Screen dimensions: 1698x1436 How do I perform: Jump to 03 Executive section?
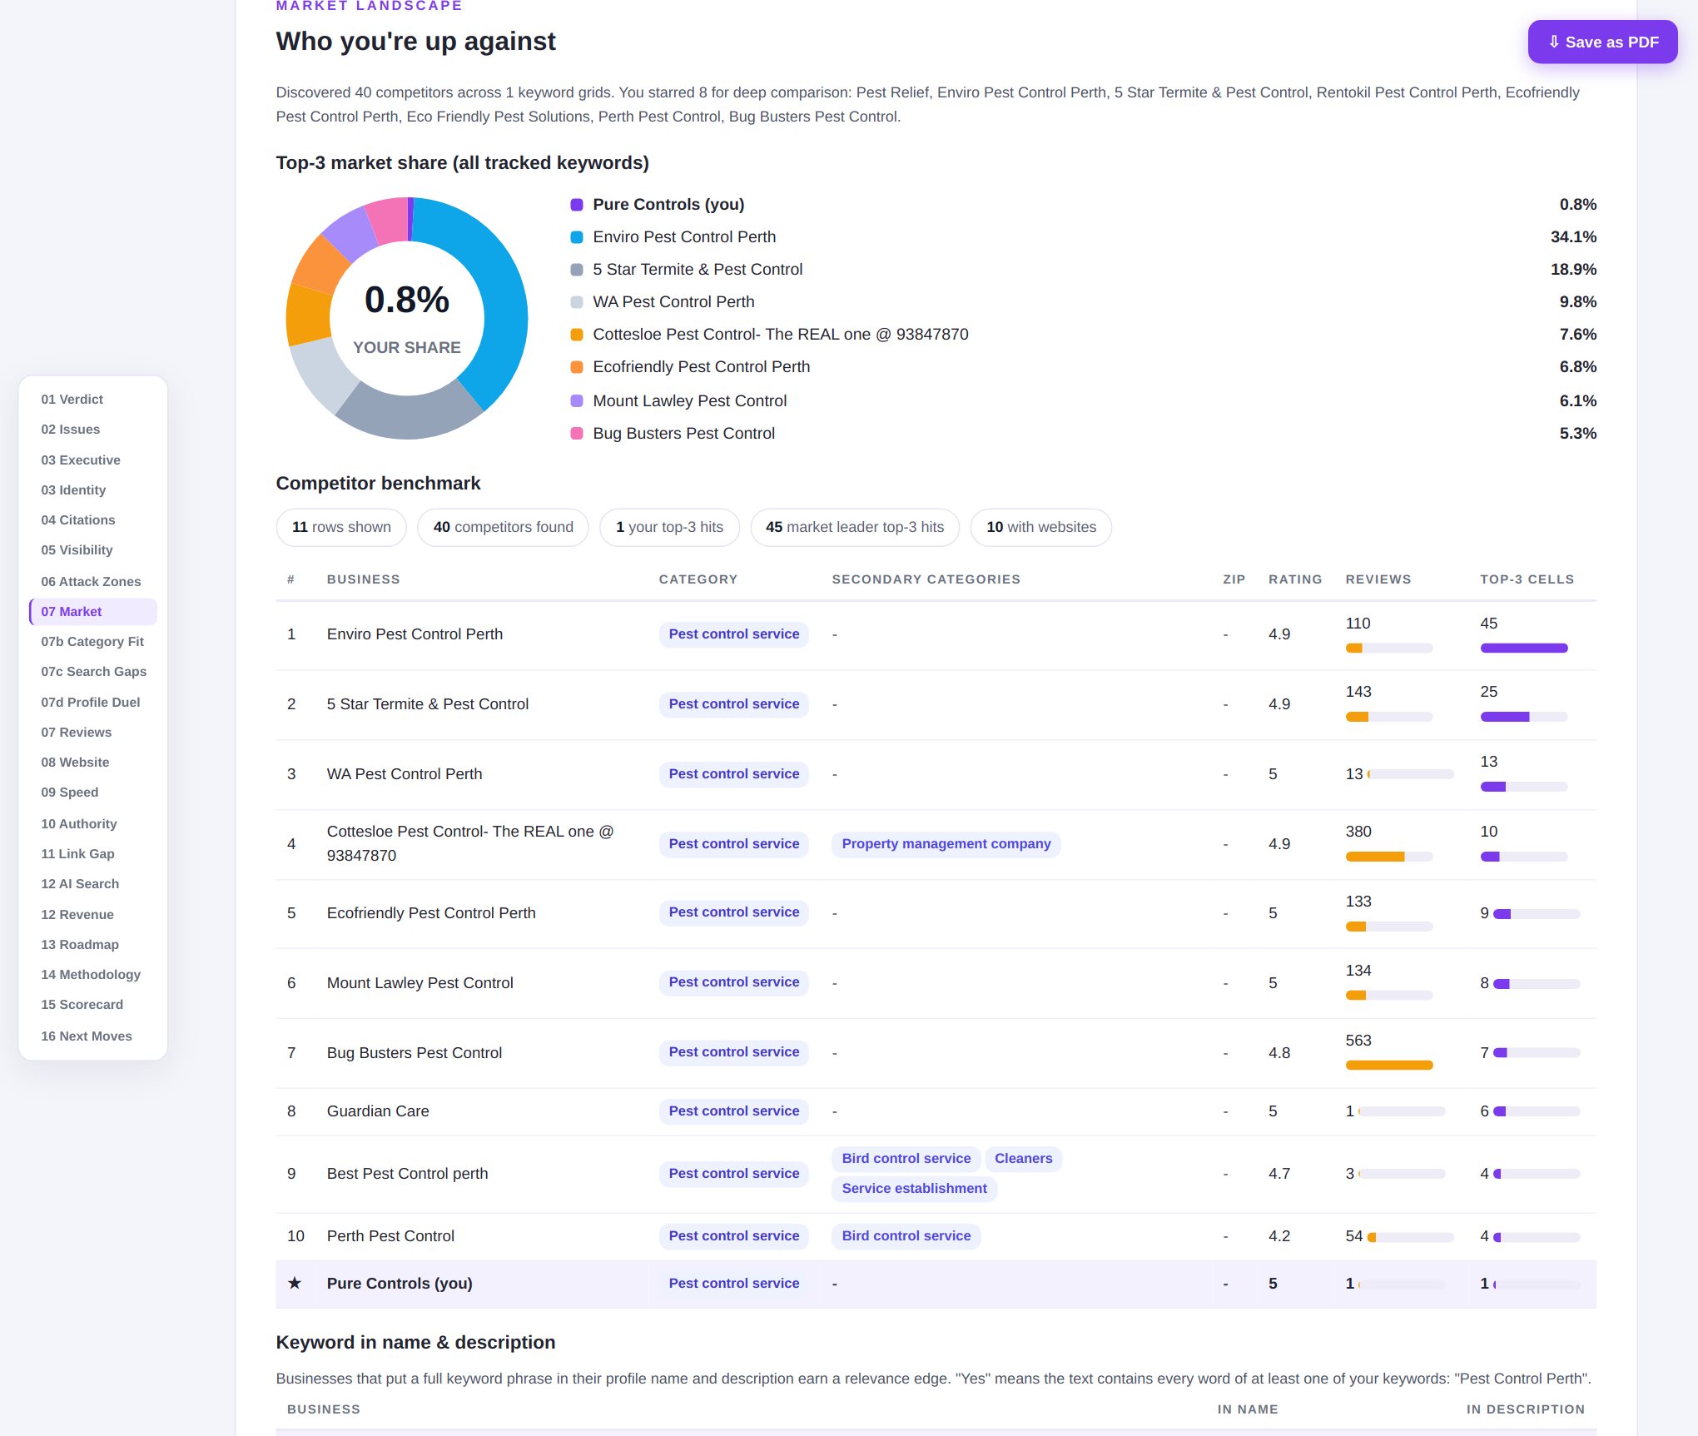[x=80, y=460]
